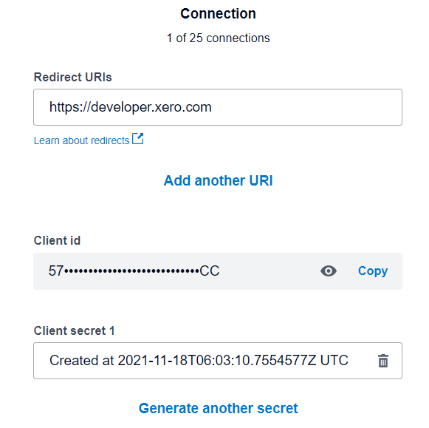Click the UTC text in secret field

[x=334, y=361]
